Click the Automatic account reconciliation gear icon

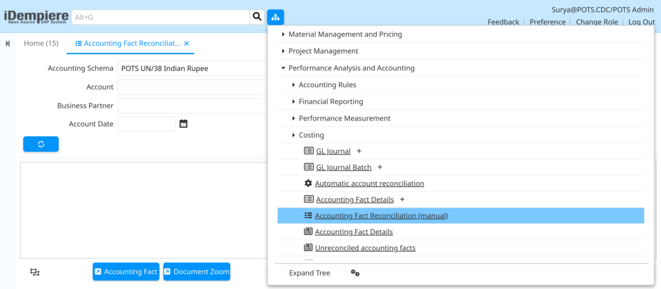click(308, 183)
